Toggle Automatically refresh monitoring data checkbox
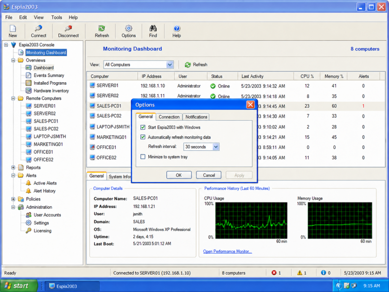389x292 pixels. tap(143, 137)
